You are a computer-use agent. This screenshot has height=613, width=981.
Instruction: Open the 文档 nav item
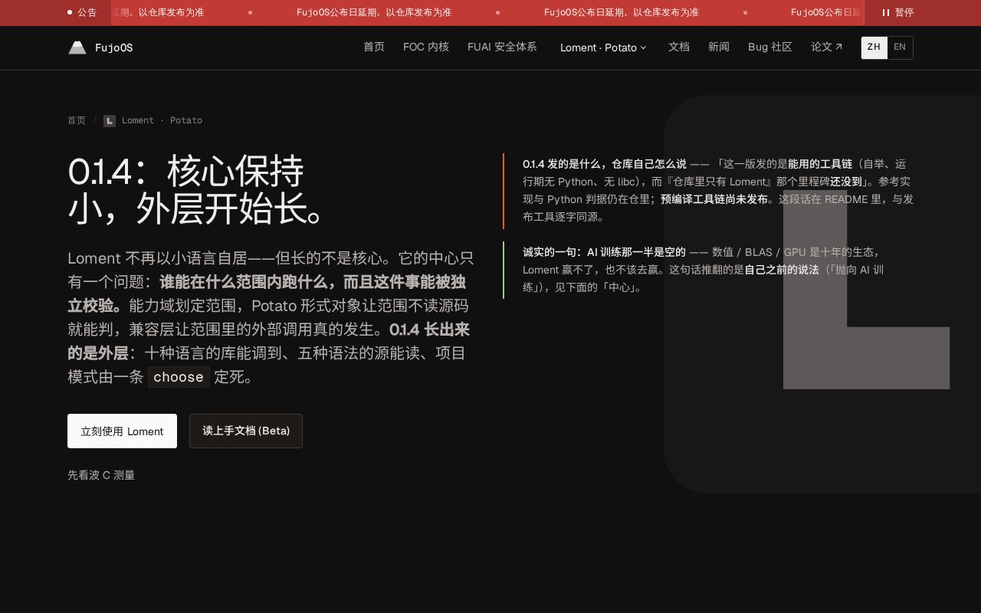tap(679, 47)
